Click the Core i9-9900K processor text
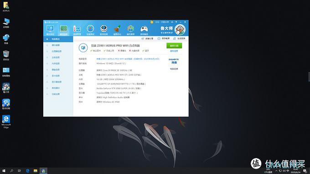The height and width of the screenshot is (174, 310). 114,70
